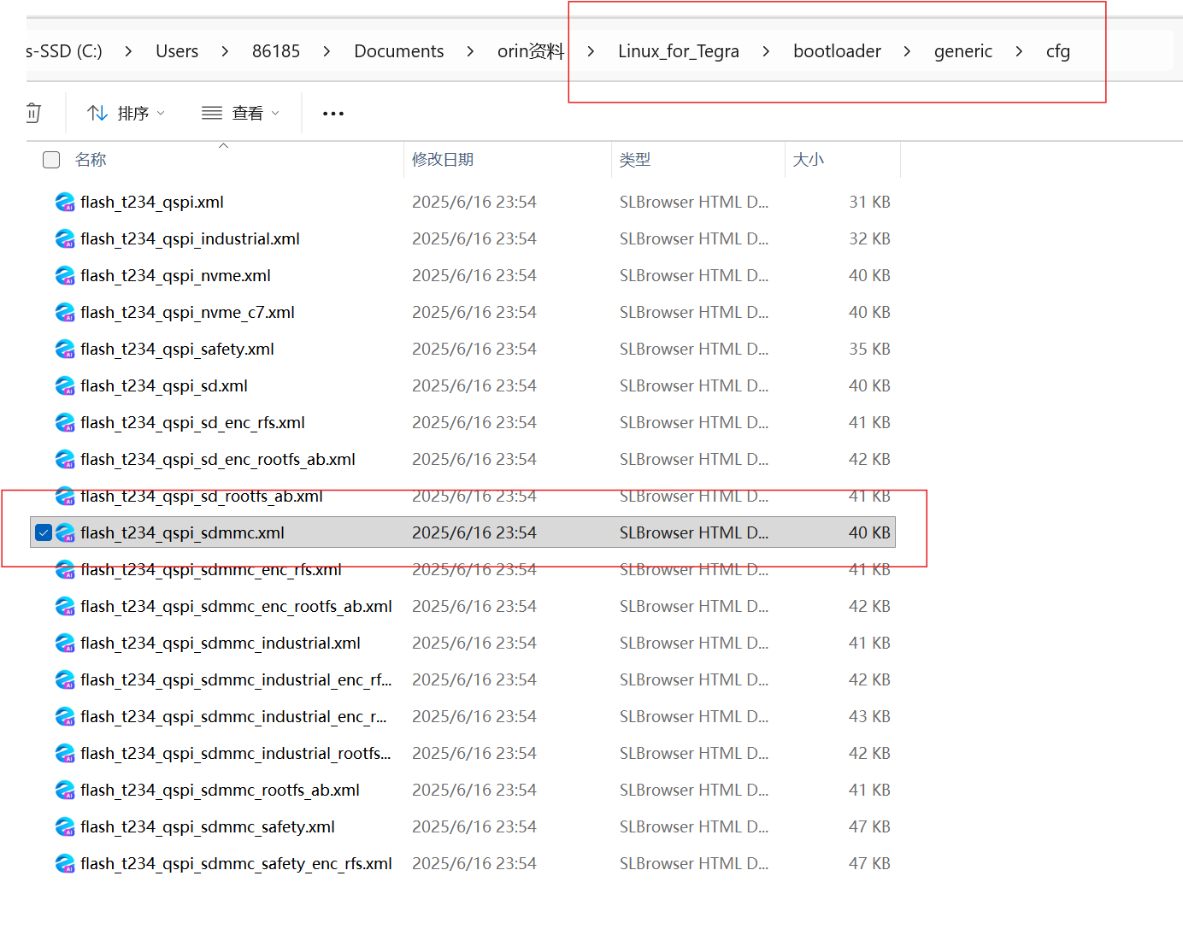This screenshot has height=929, width=1183.
Task: Select the flash_t234_qspi_nvme_c7.xml file
Action: pos(187,313)
